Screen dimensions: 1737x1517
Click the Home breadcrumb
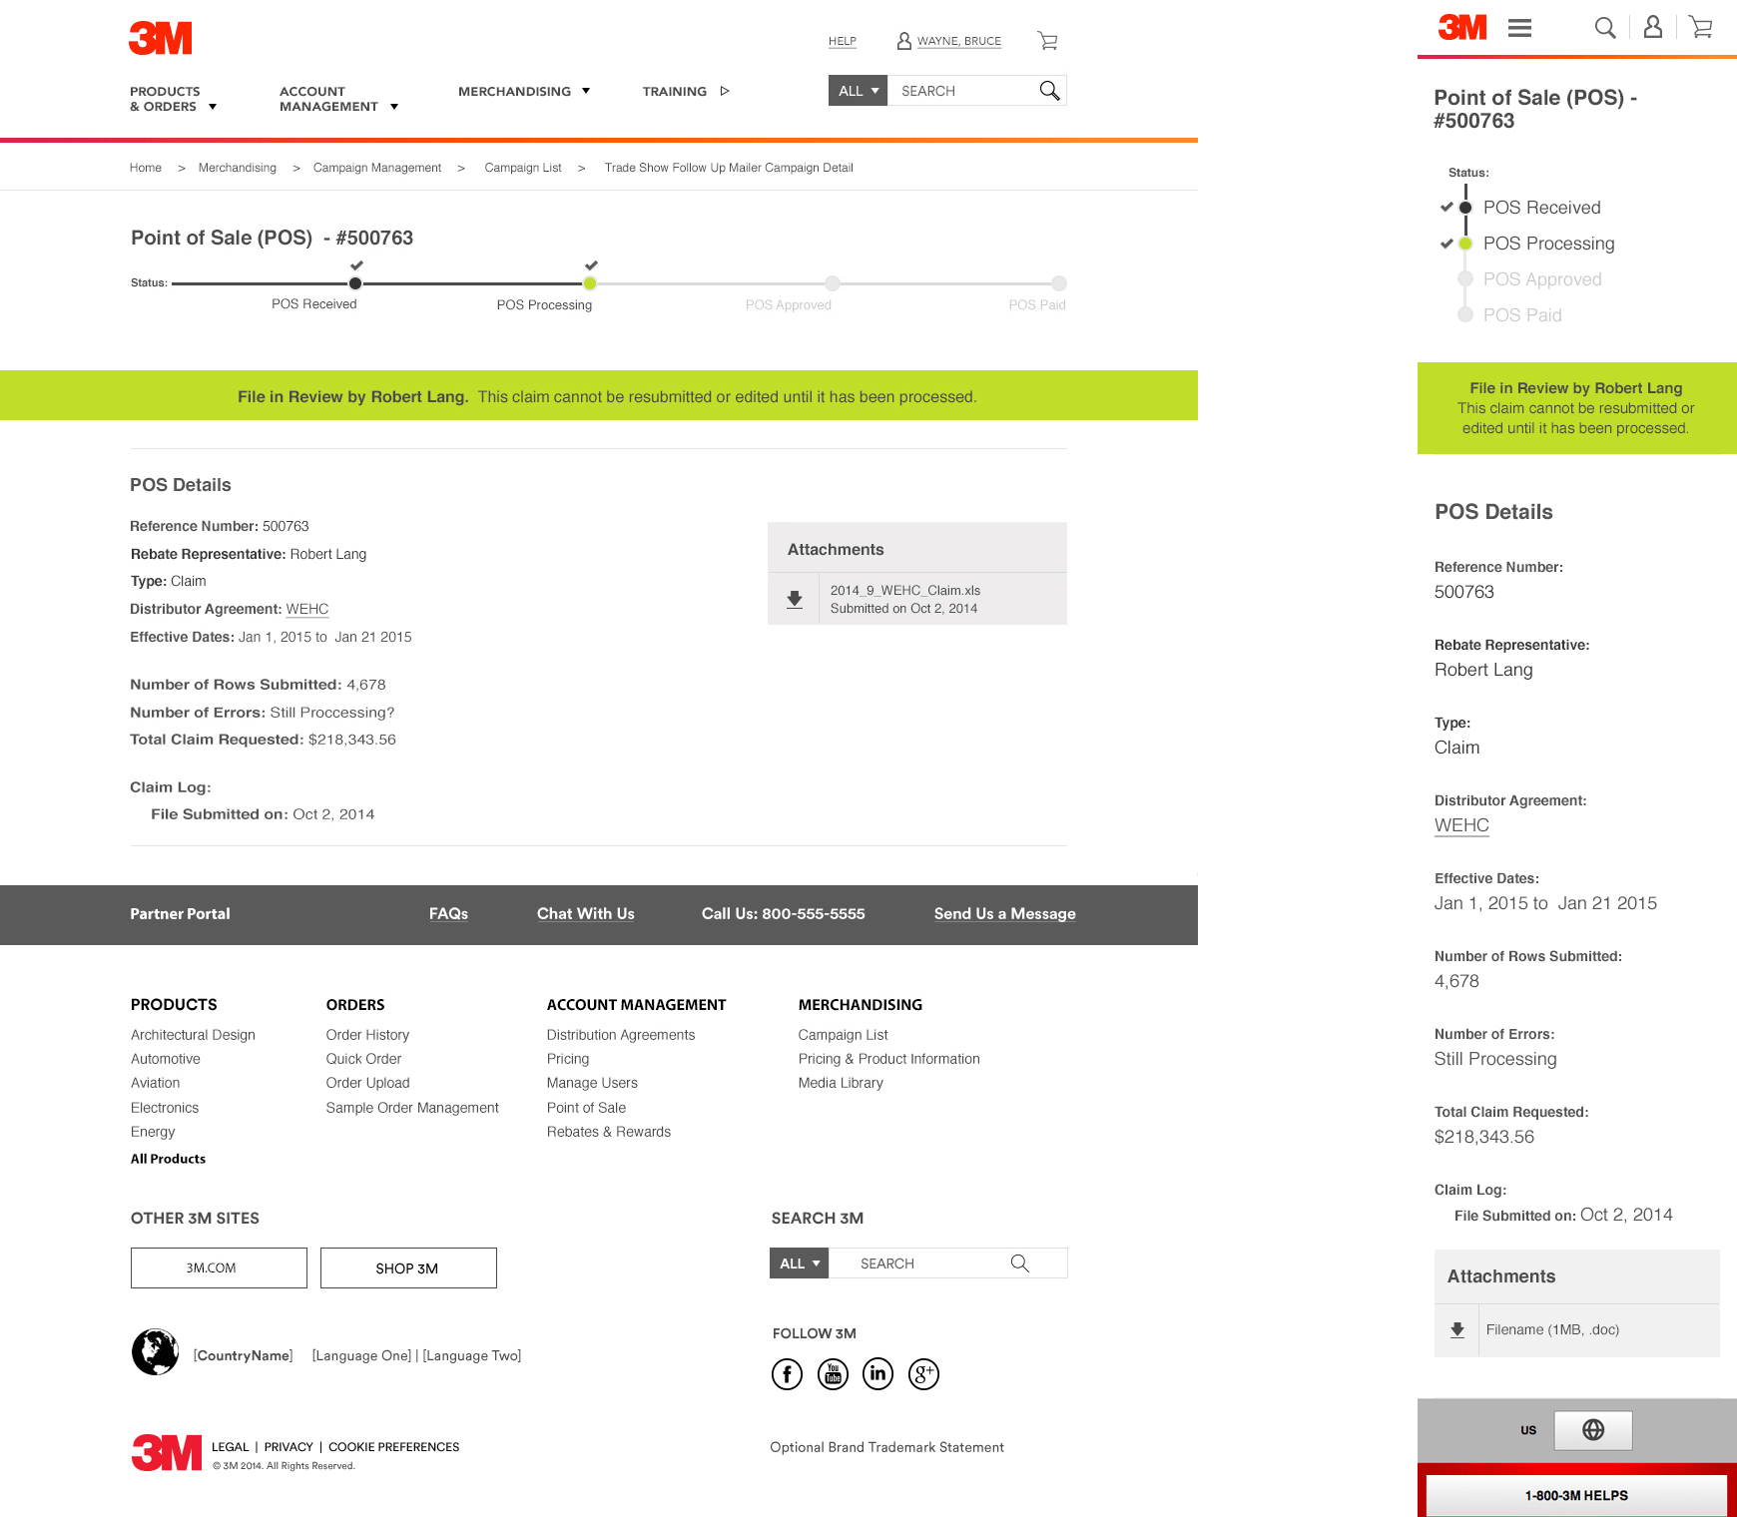point(146,168)
